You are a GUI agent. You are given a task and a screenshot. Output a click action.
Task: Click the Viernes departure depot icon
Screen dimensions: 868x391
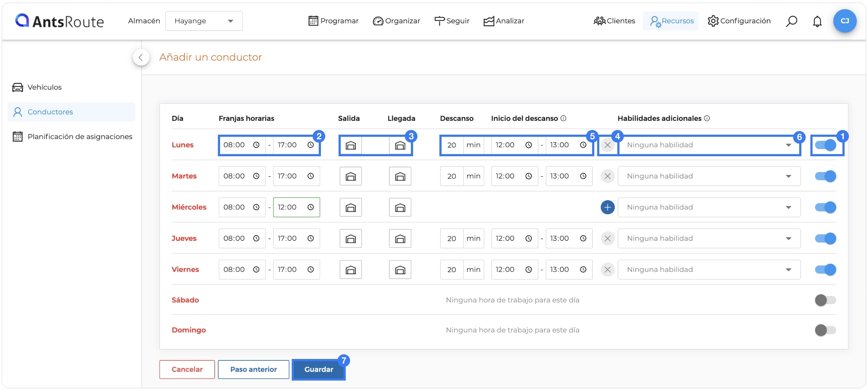click(350, 270)
